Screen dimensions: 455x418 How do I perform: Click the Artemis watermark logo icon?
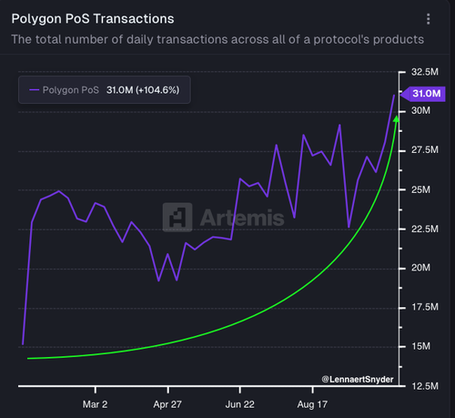tap(177, 218)
